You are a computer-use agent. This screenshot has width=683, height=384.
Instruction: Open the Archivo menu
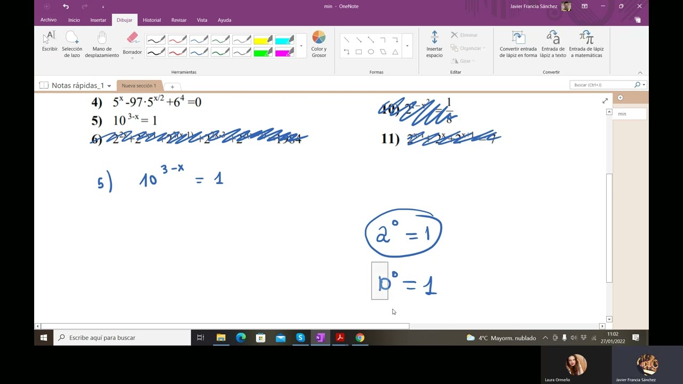point(49,20)
